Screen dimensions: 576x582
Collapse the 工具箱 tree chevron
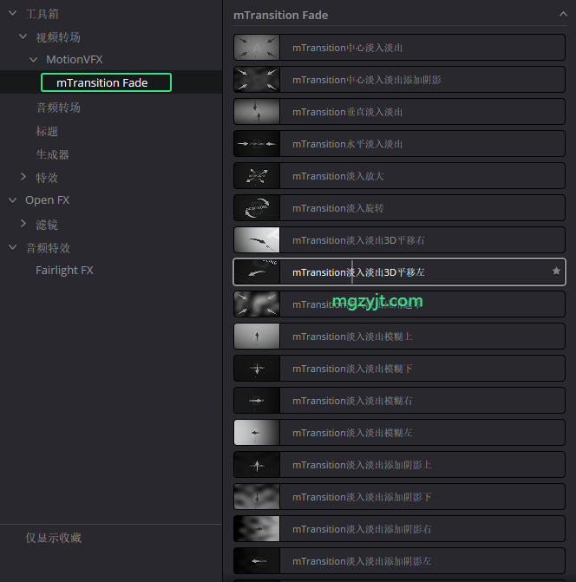coord(13,13)
